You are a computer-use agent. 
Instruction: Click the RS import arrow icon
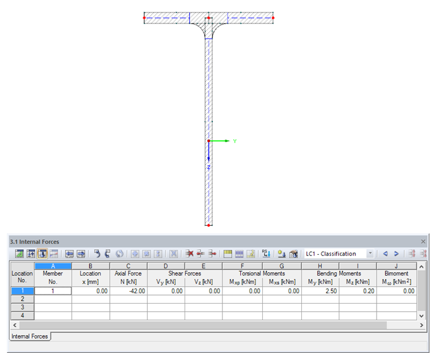[266, 254]
